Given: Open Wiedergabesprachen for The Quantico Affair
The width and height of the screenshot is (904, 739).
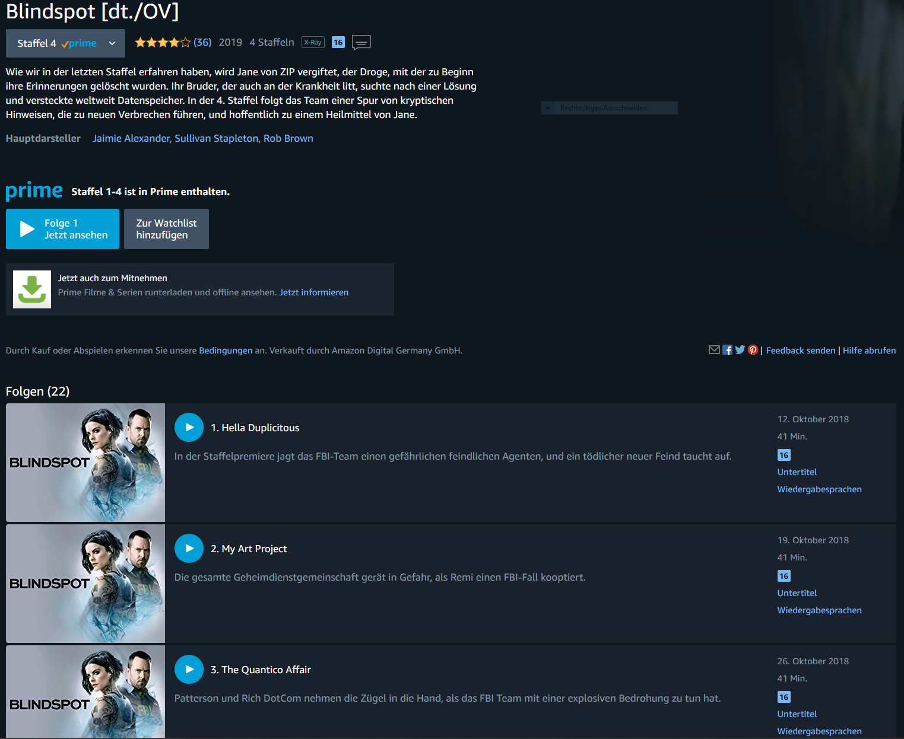Looking at the screenshot, I should [x=820, y=731].
